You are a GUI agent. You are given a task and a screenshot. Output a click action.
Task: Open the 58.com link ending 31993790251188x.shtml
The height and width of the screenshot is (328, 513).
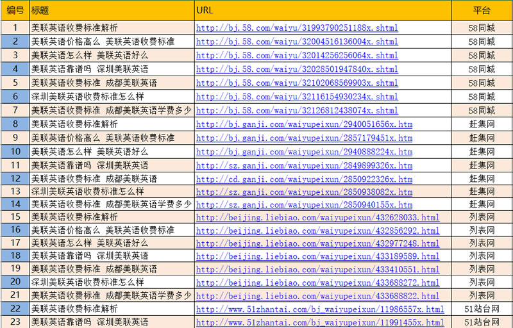[297, 28]
